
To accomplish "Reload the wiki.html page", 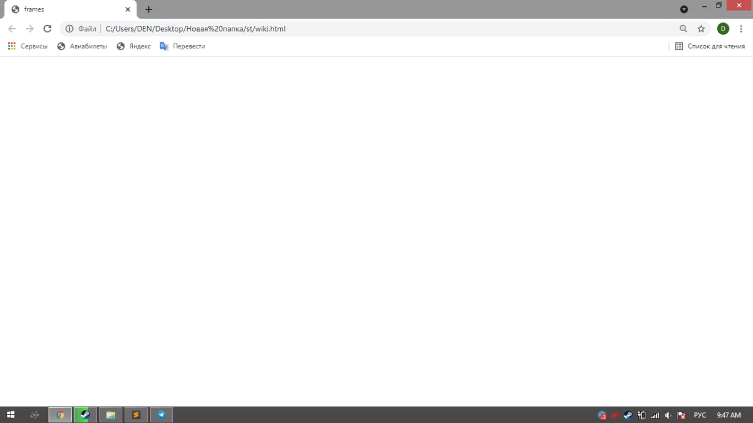I will coord(48,28).
